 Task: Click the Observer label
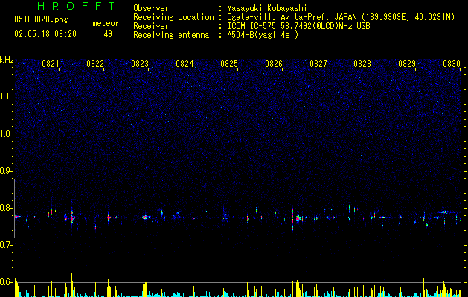pyautogui.click(x=151, y=8)
